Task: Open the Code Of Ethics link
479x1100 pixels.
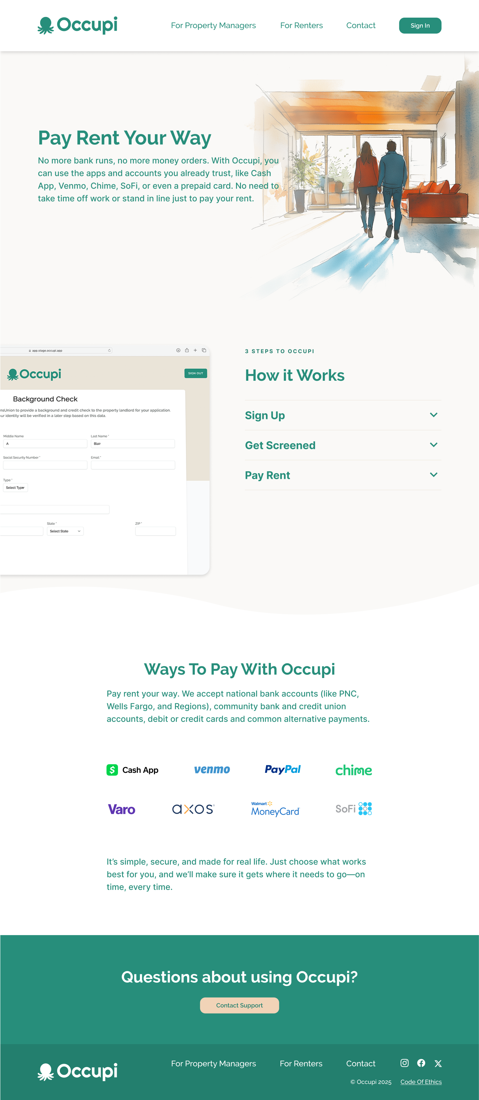Action: coord(420,1082)
